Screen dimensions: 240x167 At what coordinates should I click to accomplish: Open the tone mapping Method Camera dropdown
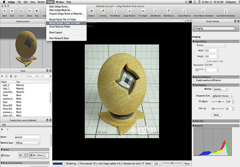(x=220, y=89)
